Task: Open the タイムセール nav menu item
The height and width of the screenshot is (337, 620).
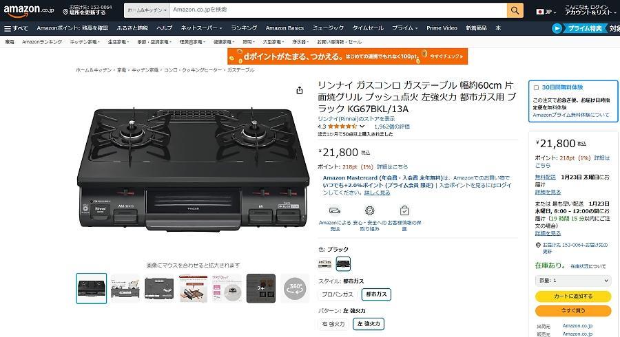Action: [368, 28]
